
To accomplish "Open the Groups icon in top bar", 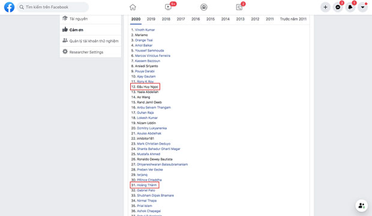I will tap(203, 7).
